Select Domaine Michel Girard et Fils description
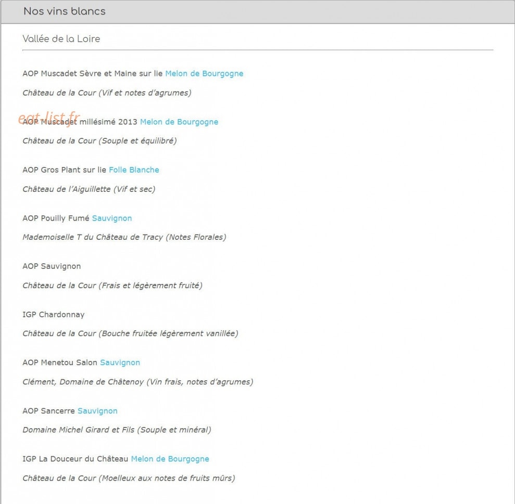Image resolution: width=515 pixels, height=504 pixels. point(117,430)
